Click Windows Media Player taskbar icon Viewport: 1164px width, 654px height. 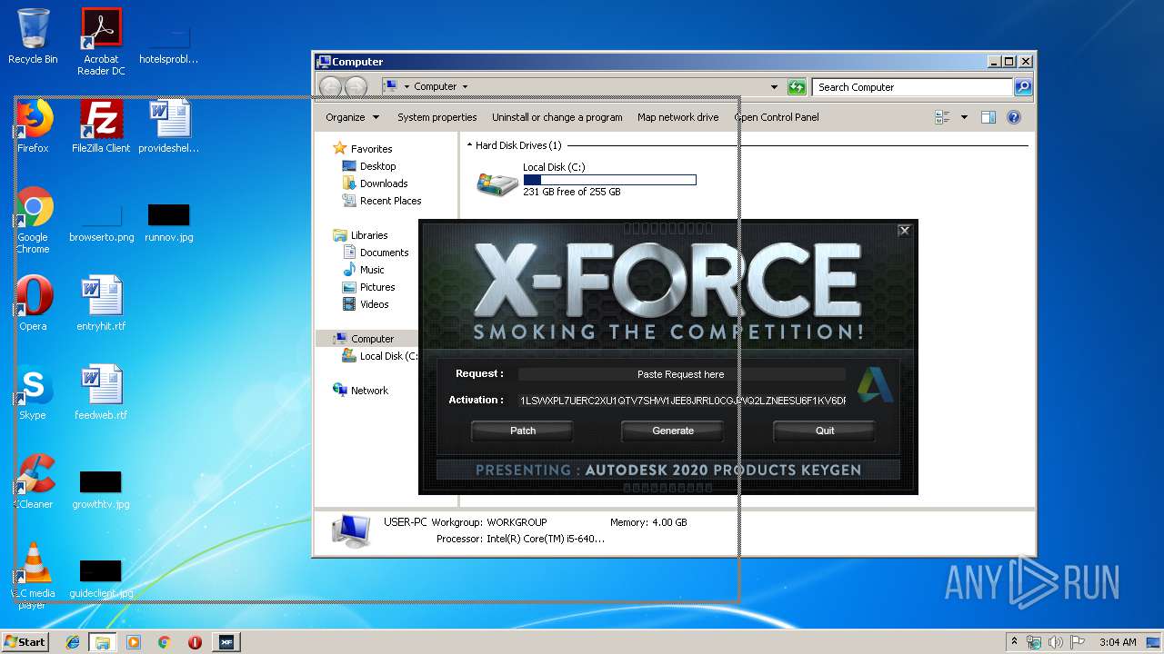(x=134, y=642)
